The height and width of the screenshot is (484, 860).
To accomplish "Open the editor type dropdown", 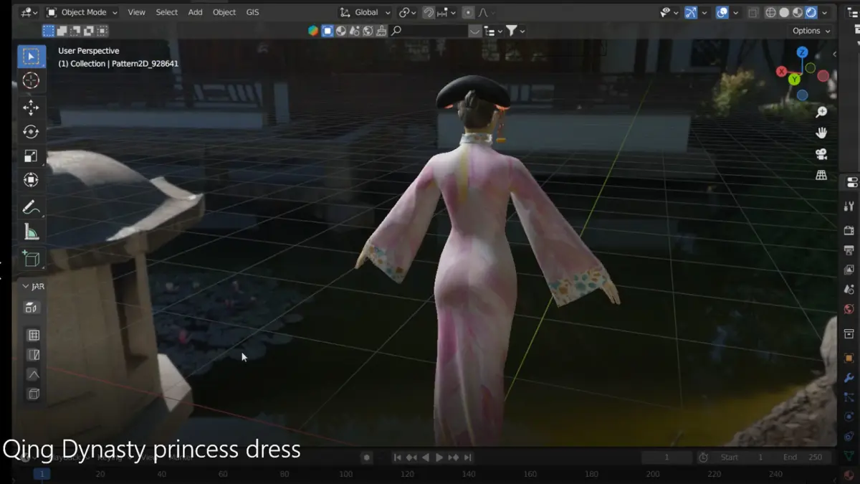I will point(29,12).
